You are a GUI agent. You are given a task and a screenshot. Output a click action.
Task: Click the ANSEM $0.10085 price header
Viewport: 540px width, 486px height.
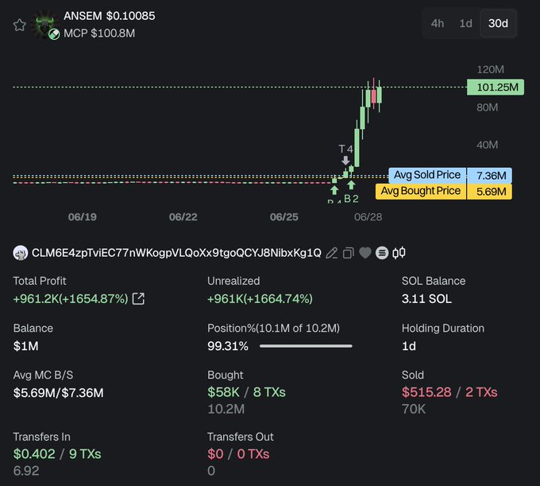coord(109,16)
